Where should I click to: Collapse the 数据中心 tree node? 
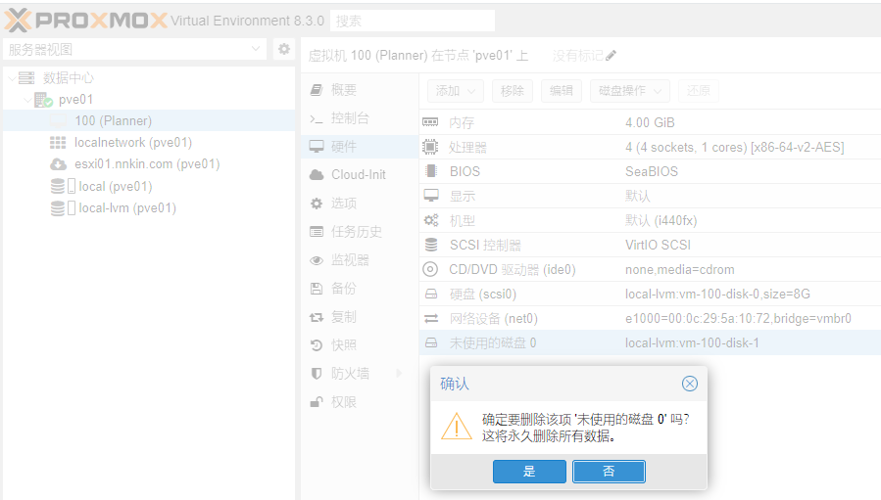[10, 78]
